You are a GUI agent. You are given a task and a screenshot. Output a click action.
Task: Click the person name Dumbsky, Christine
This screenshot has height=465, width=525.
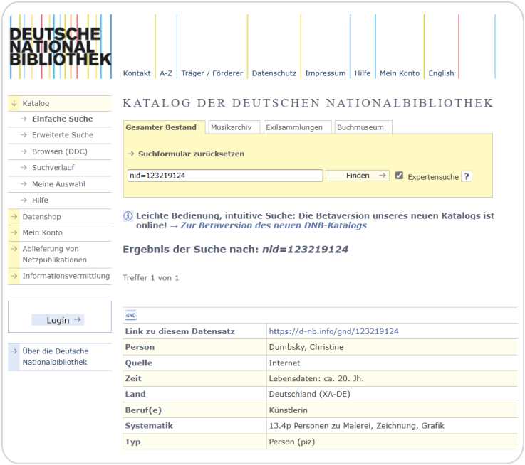coord(306,347)
